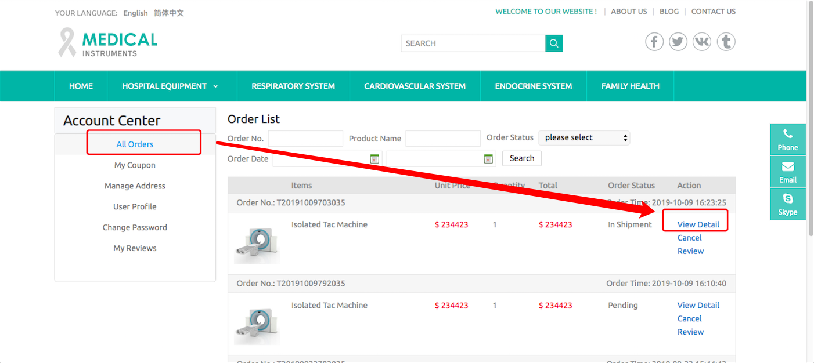Select My Coupon in Account Center
Viewport: 814px width, 363px height.
click(x=135, y=165)
